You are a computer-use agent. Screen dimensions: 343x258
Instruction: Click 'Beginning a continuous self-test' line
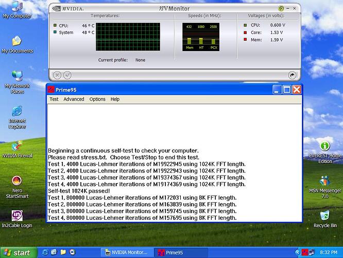coord(123,151)
